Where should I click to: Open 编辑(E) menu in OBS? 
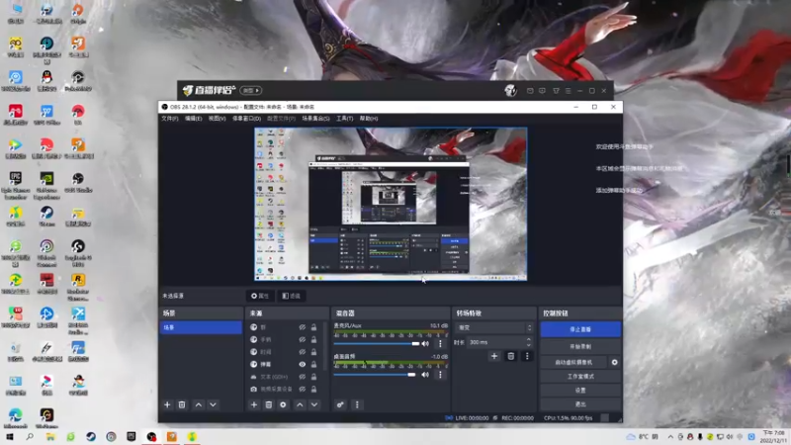(193, 119)
